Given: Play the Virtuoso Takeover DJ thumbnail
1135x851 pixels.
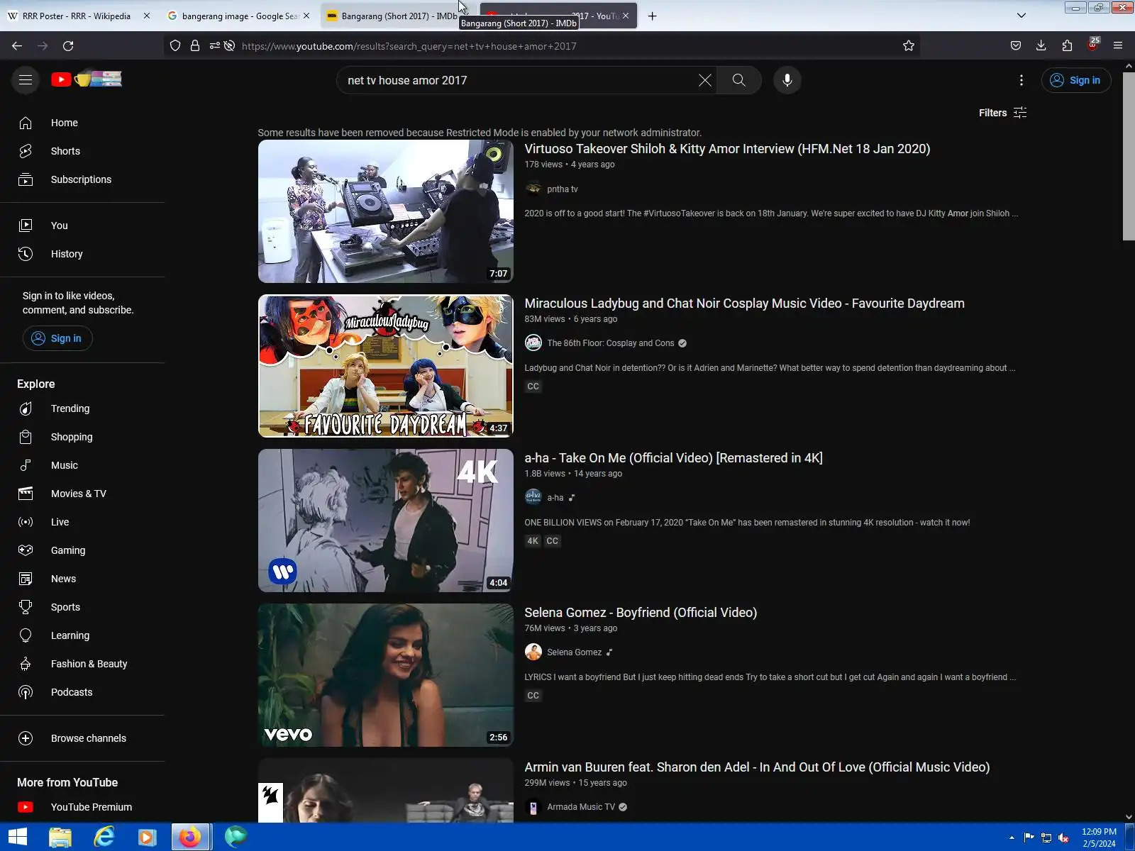Looking at the screenshot, I should [386, 211].
